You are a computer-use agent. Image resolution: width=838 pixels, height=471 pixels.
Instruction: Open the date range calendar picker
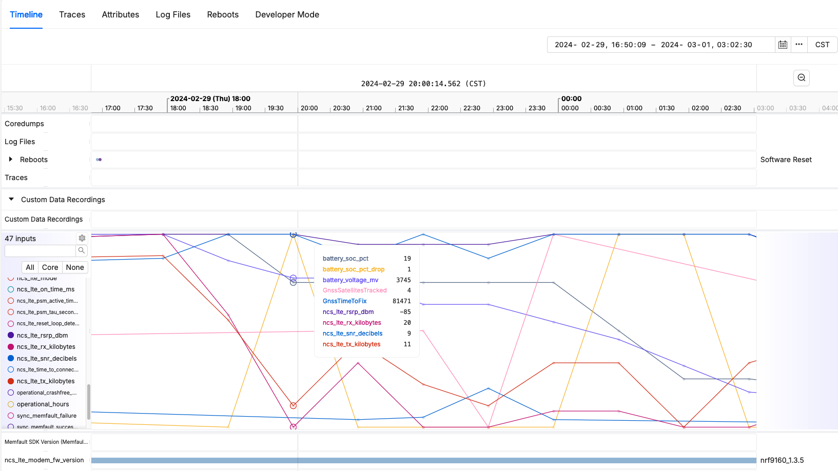coord(782,45)
